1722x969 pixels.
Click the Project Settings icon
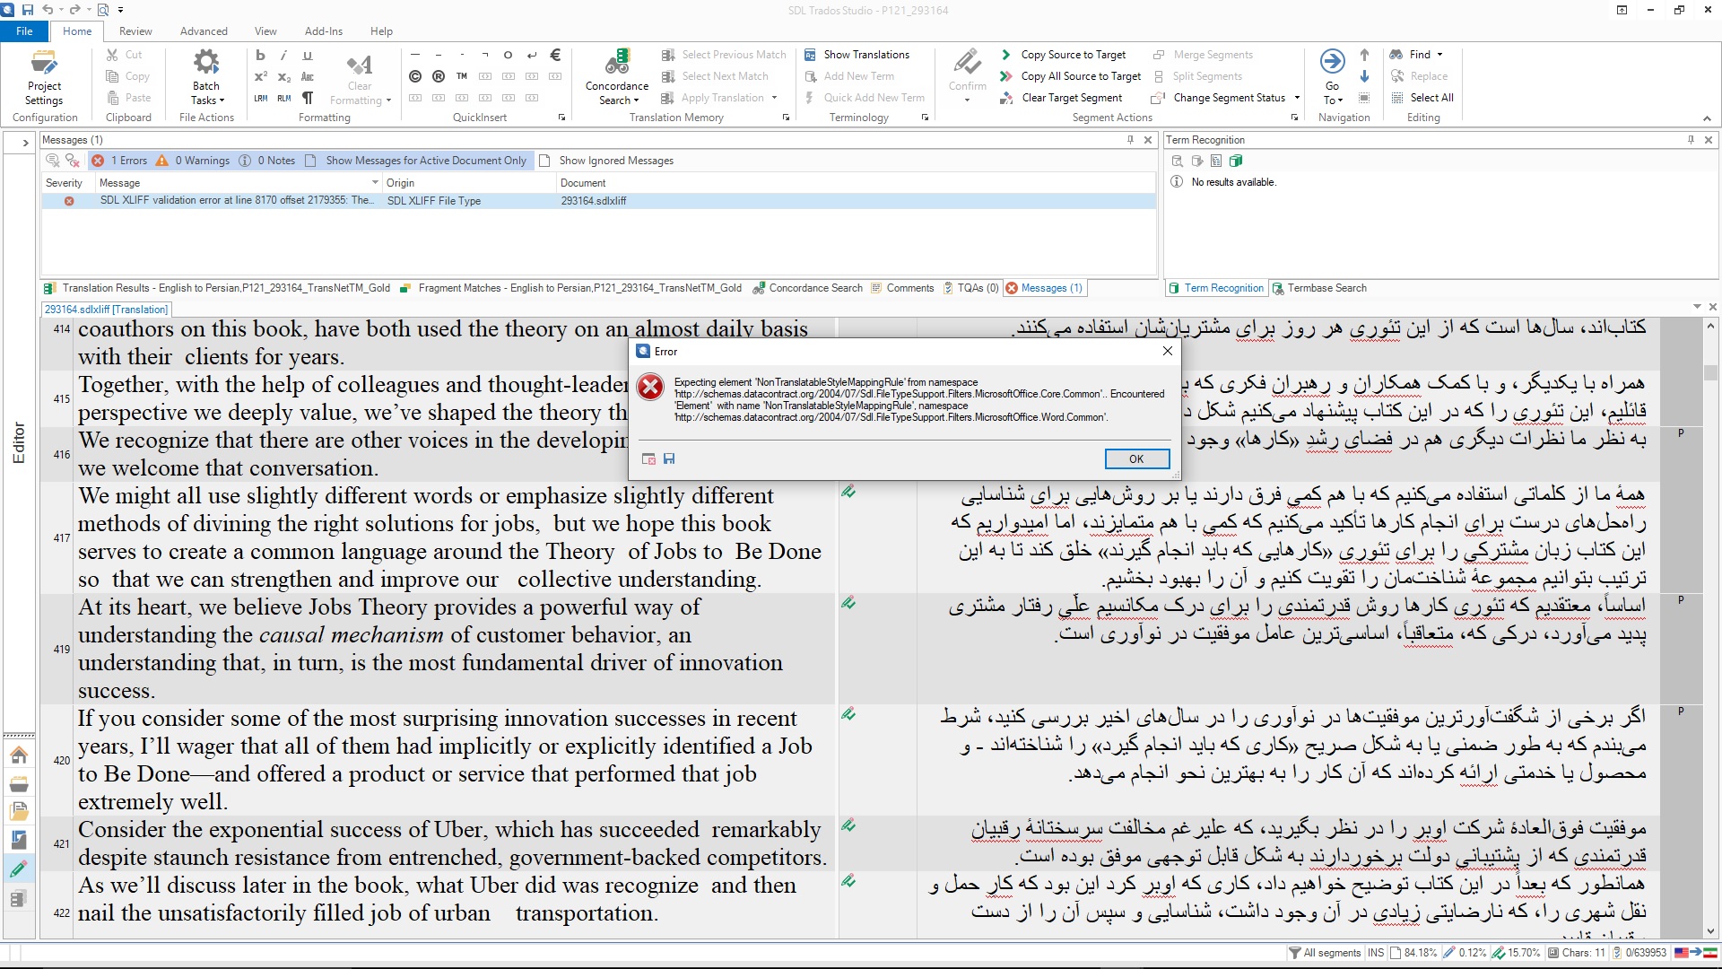pos(43,65)
